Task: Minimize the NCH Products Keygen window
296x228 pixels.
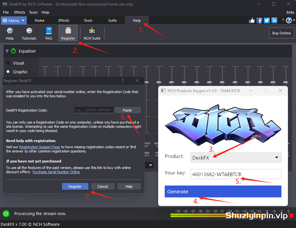Action: 251,91
